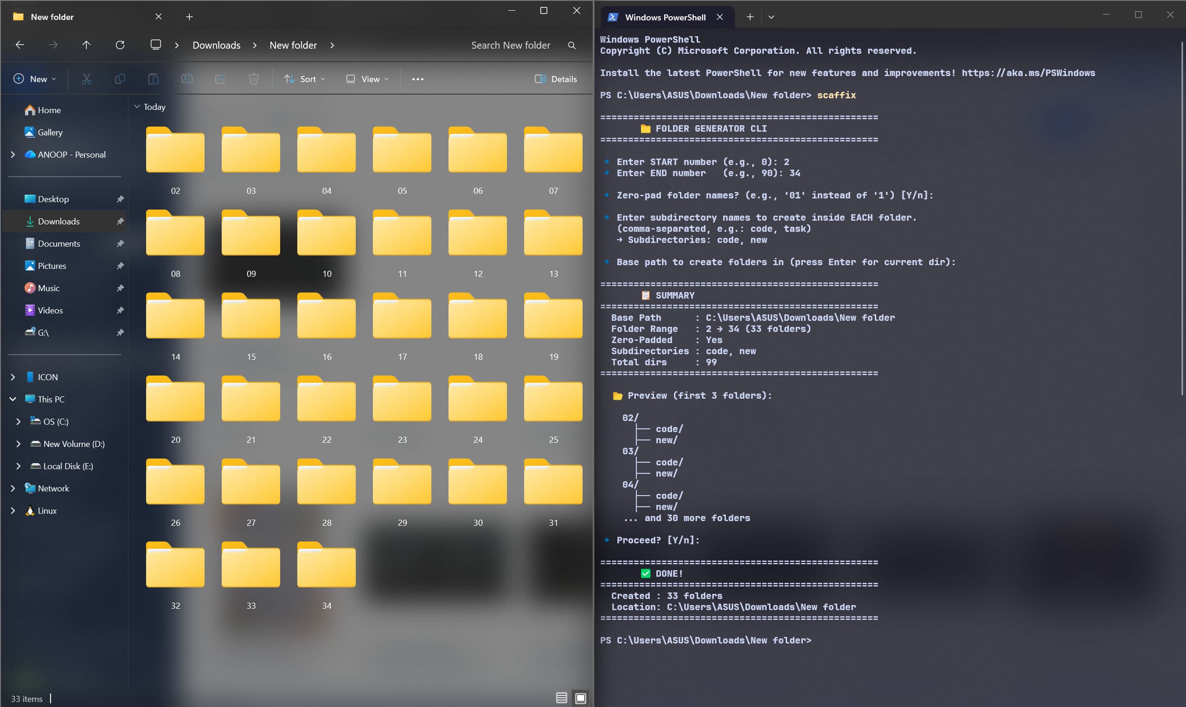Open the New dropdown menu
Image resolution: width=1186 pixels, height=707 pixels.
point(35,79)
